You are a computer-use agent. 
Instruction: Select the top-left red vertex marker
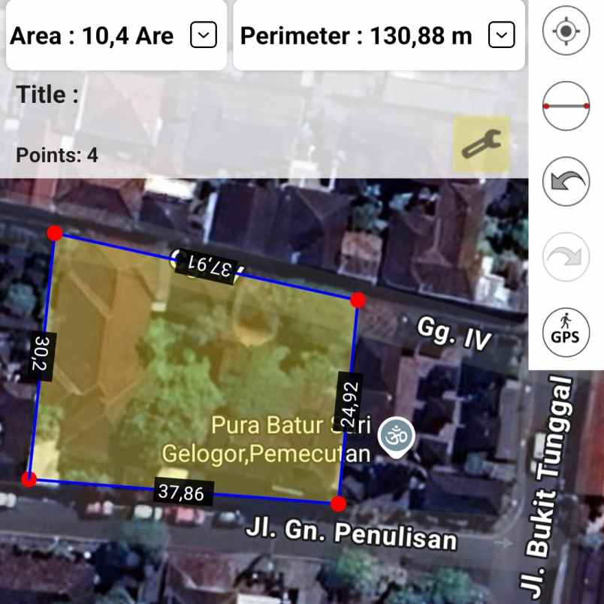point(53,234)
